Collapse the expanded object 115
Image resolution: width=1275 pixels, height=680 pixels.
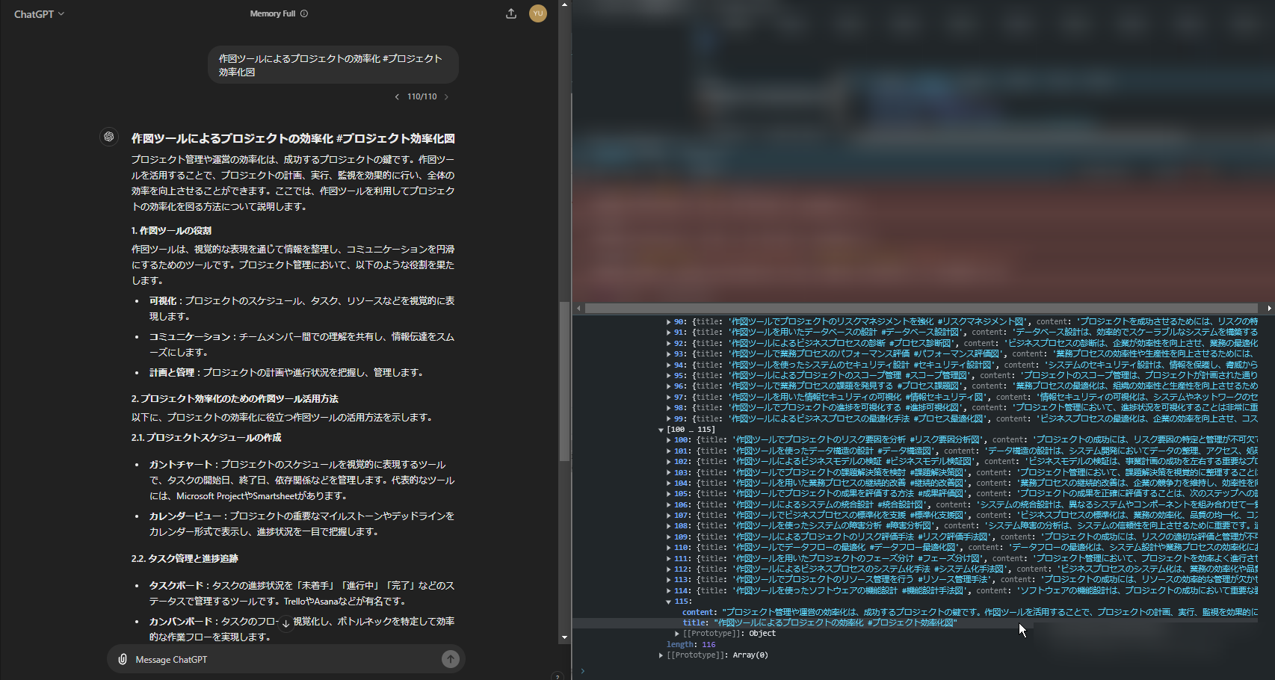[x=669, y=602]
